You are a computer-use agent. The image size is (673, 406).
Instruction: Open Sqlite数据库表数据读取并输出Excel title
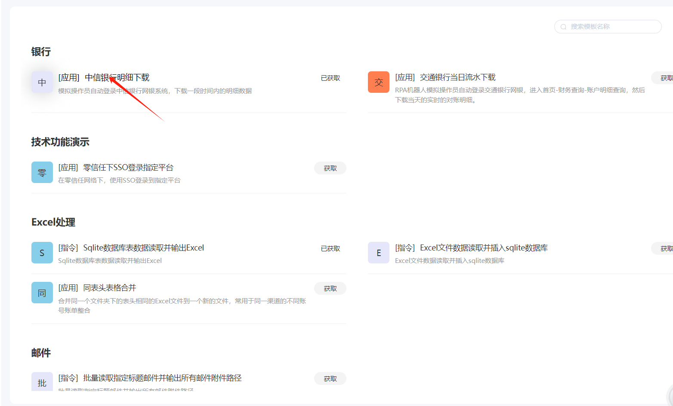pyautogui.click(x=131, y=248)
